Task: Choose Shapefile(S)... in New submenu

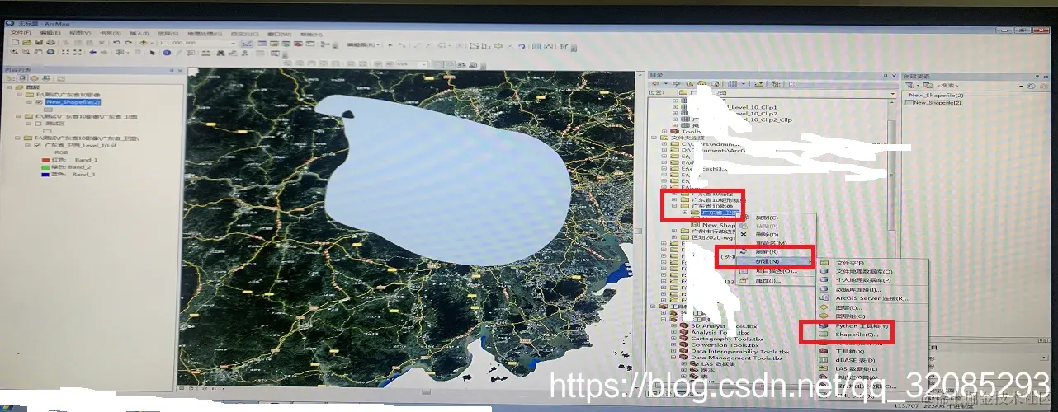Action: click(857, 335)
